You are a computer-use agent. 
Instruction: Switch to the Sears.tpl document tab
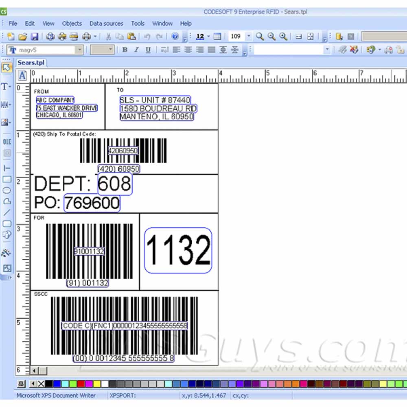tap(31, 63)
